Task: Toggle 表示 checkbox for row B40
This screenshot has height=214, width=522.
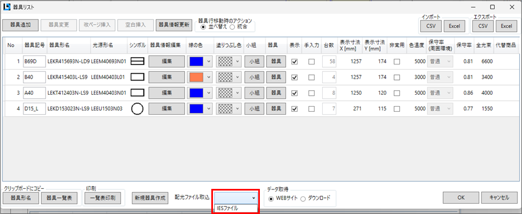Action: click(x=294, y=77)
